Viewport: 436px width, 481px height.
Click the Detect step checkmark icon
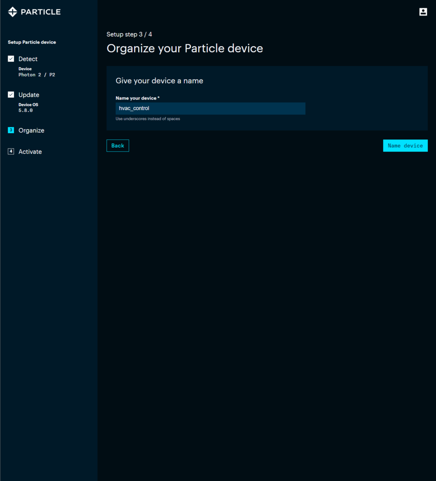click(x=11, y=59)
